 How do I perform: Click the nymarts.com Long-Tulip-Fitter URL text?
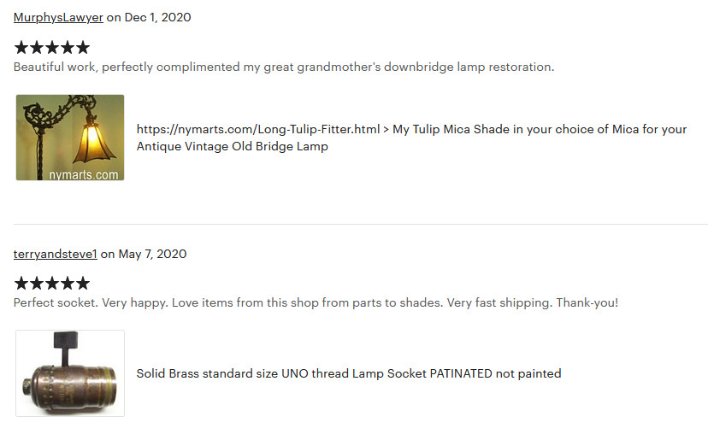tap(258, 130)
